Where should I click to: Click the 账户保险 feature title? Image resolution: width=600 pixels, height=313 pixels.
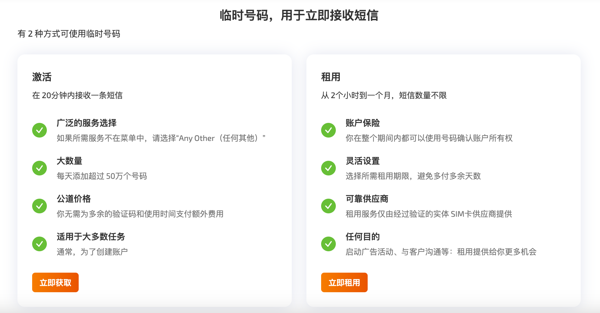[x=362, y=123]
